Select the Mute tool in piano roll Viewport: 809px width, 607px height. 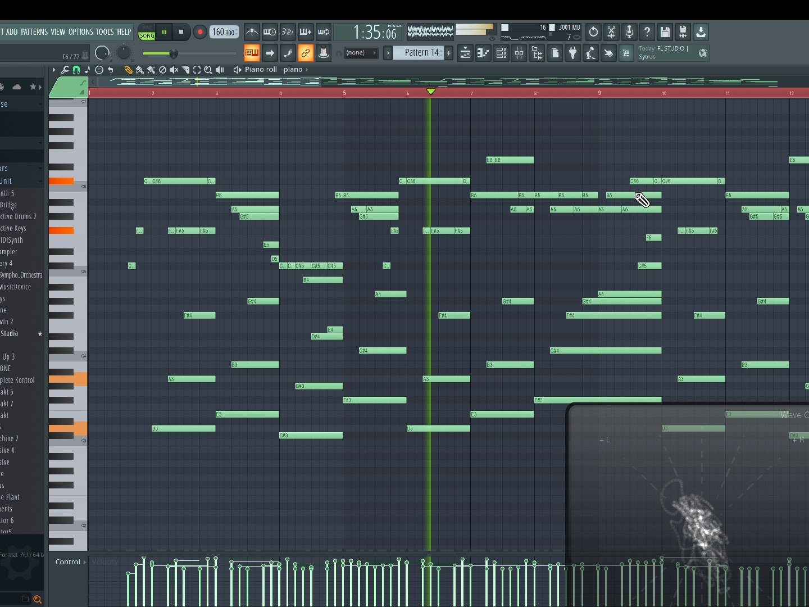174,70
